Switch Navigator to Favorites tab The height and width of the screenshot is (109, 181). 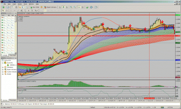point(13,100)
